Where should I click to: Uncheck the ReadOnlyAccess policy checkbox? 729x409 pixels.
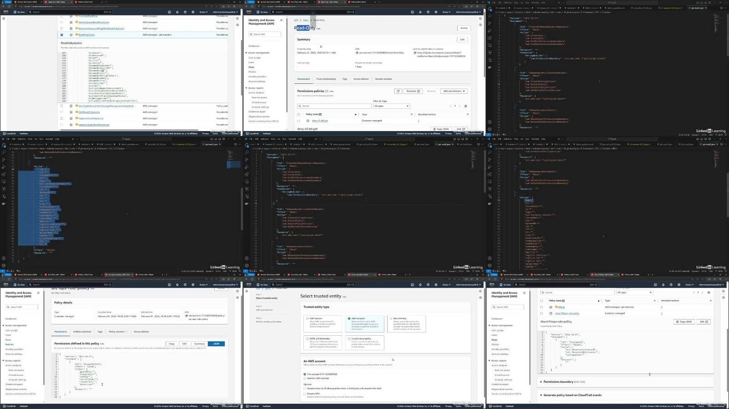coord(62,35)
